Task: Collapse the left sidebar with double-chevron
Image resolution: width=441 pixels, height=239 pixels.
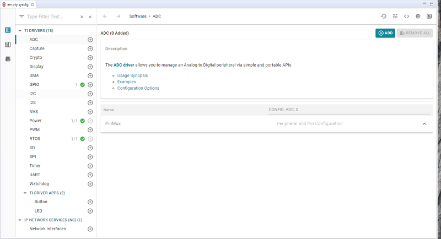Action: (x=90, y=17)
